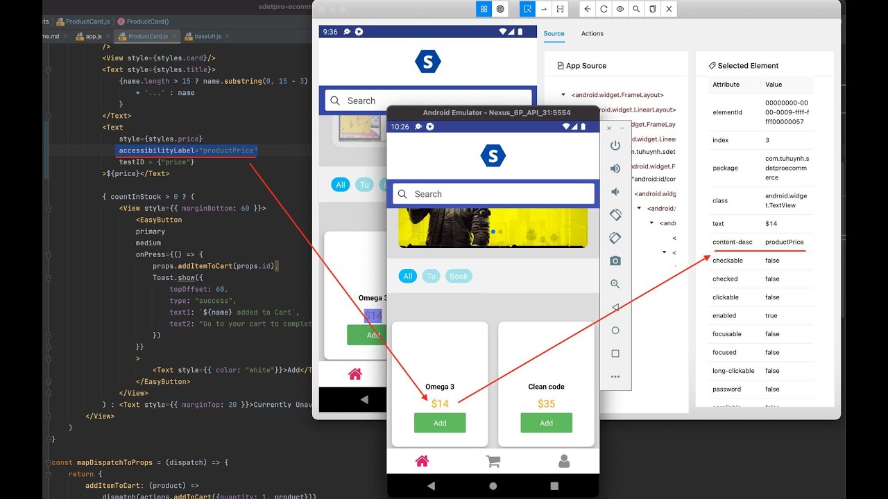Viewport: 888px width, 499px height.
Task: Open user profile tab in emulator app
Action: (x=564, y=461)
